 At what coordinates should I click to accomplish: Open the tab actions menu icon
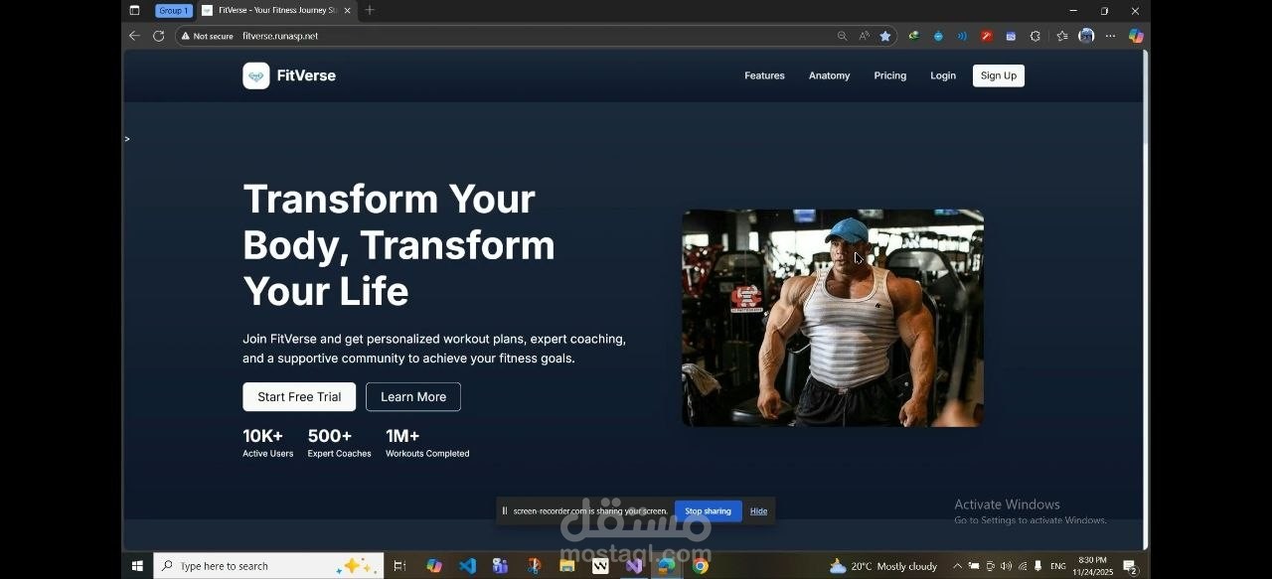pyautogui.click(x=134, y=10)
